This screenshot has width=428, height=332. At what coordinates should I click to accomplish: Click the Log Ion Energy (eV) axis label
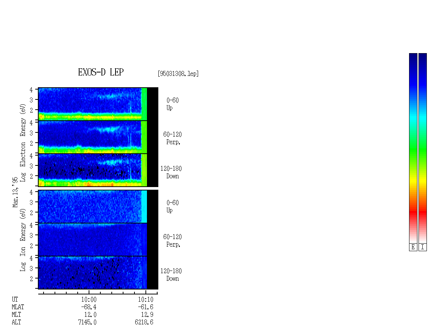23,240
